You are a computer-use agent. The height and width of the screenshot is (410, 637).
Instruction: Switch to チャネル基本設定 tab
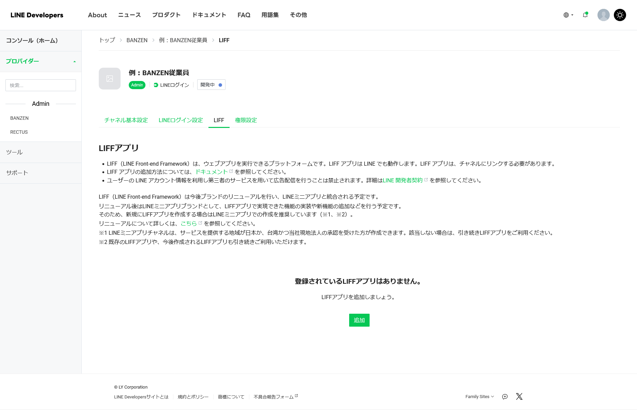pos(126,120)
